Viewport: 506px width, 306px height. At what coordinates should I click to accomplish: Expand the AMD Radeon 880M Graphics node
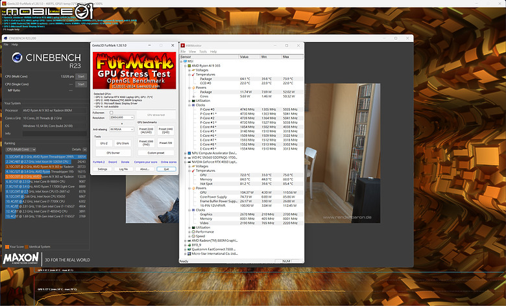pos(186,241)
